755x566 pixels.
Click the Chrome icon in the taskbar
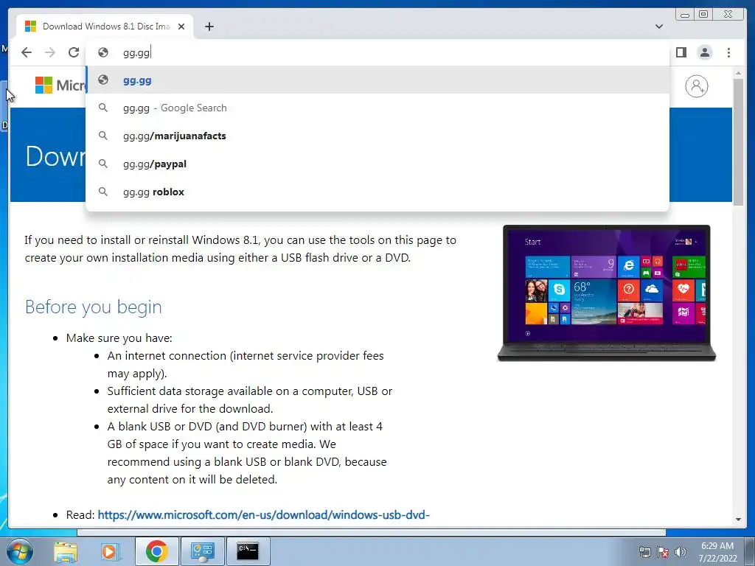click(156, 551)
